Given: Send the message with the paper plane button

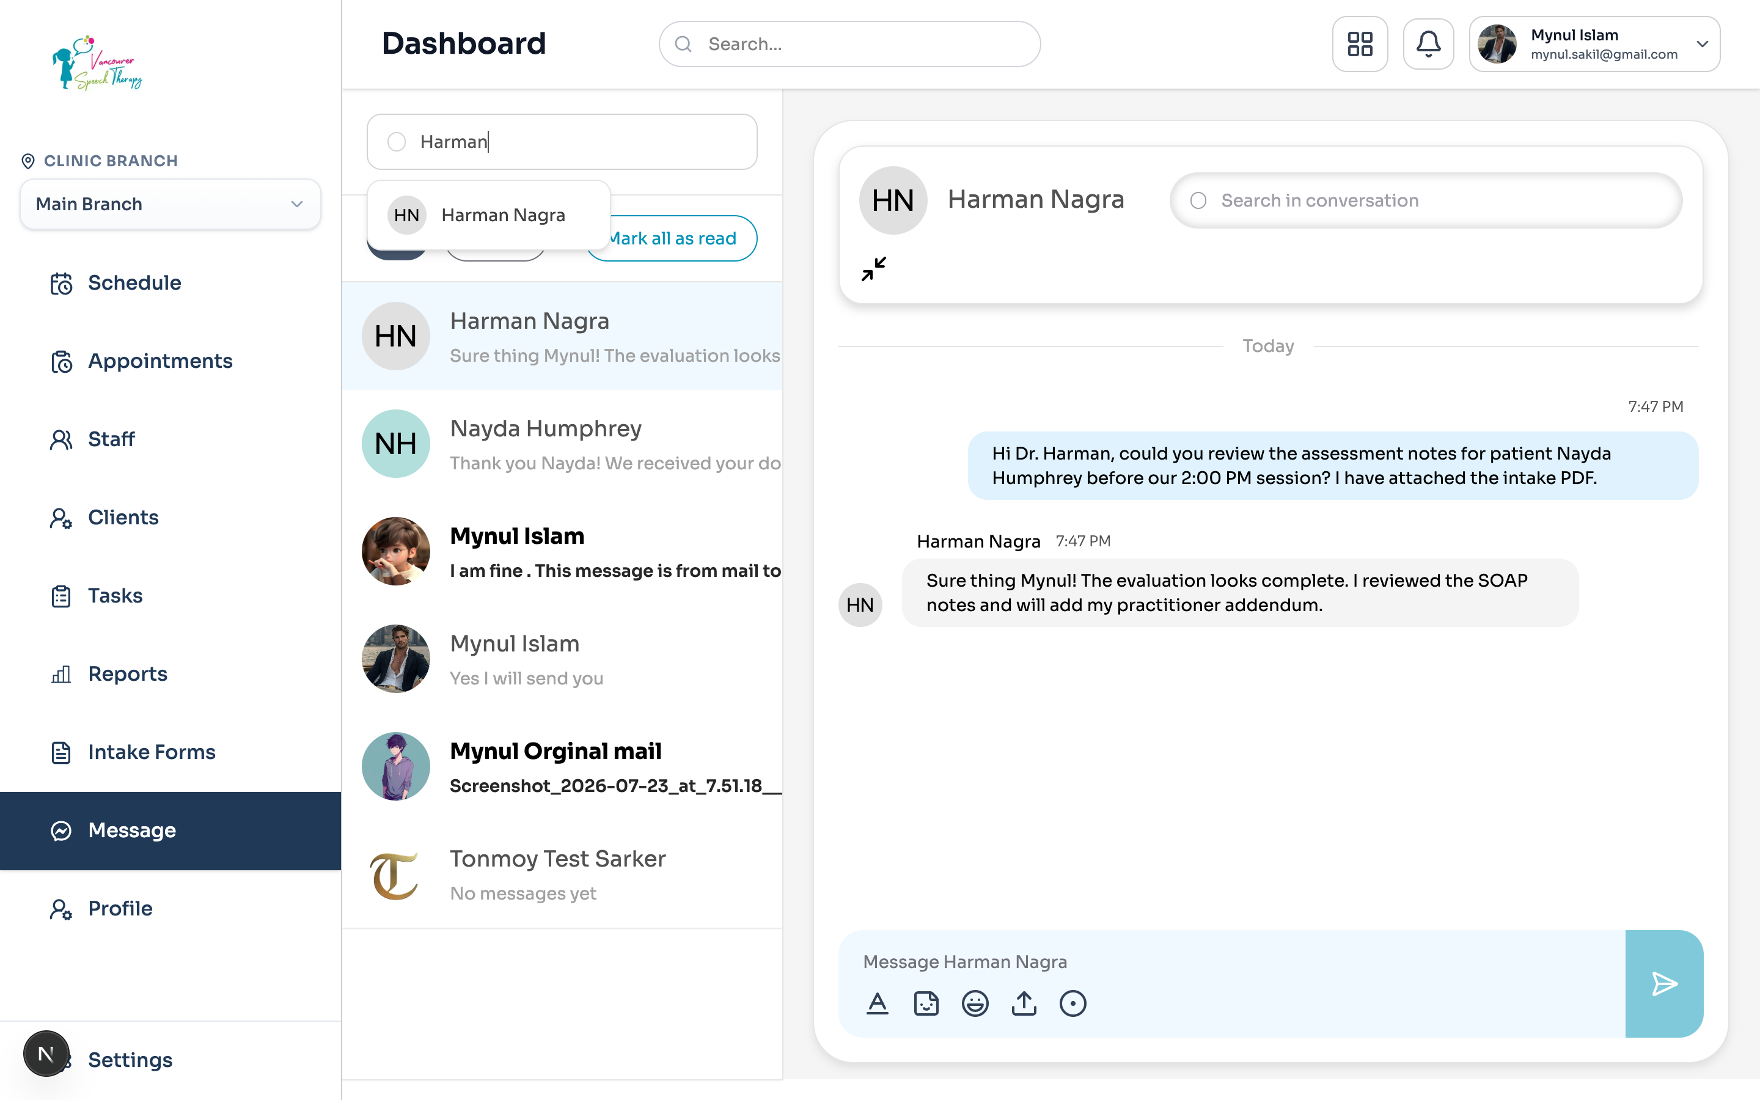Looking at the screenshot, I should [1664, 984].
